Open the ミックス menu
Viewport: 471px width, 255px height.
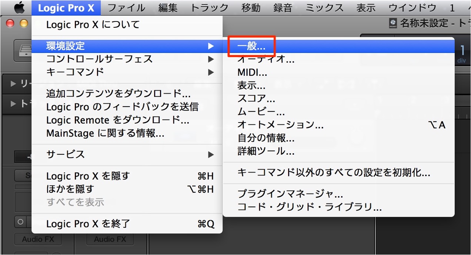[324, 8]
